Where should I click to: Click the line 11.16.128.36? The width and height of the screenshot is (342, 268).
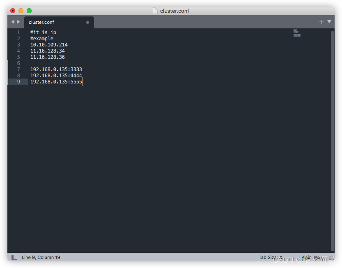click(47, 57)
